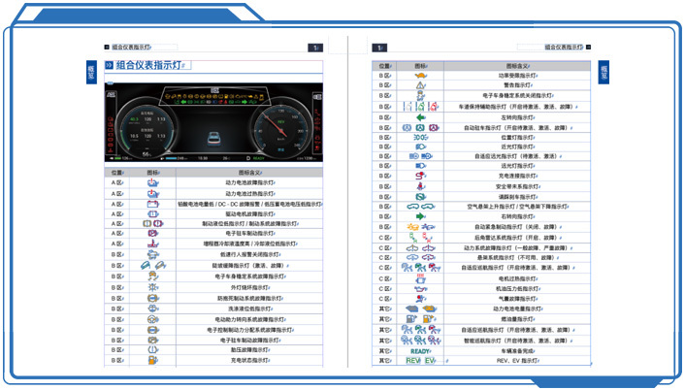Click the lead-acid battery low icon
This screenshot has width=685, height=390.
pyautogui.click(x=153, y=204)
